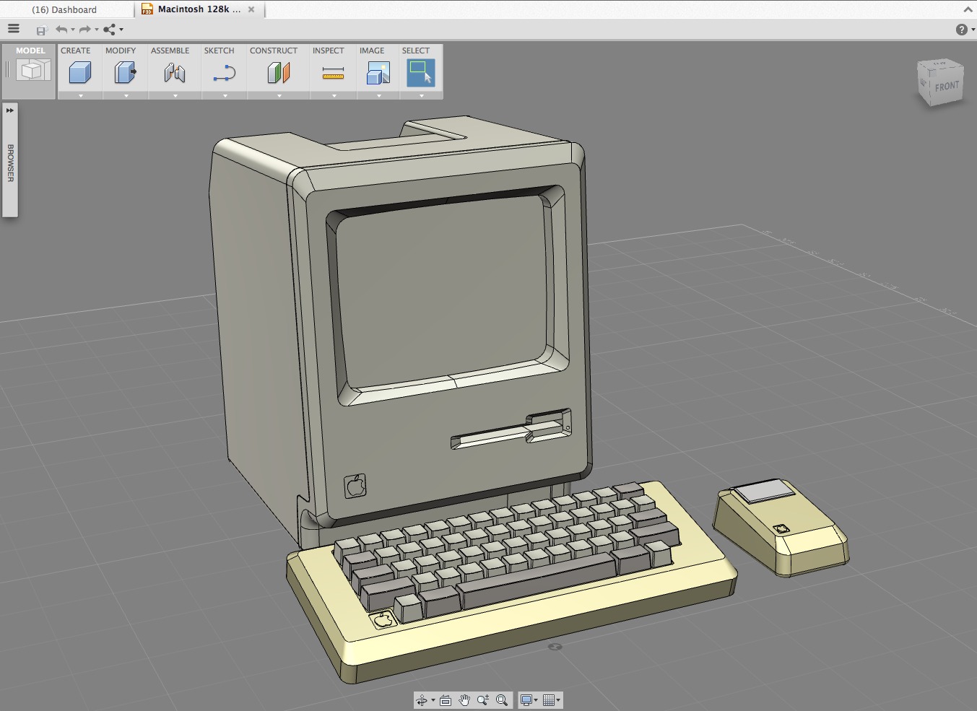The image size is (977, 711).
Task: Open the grid settings dropdown
Action: tap(557, 699)
